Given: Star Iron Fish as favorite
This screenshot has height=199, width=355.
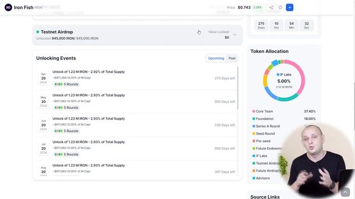Looking at the screenshot, I should point(280,7).
